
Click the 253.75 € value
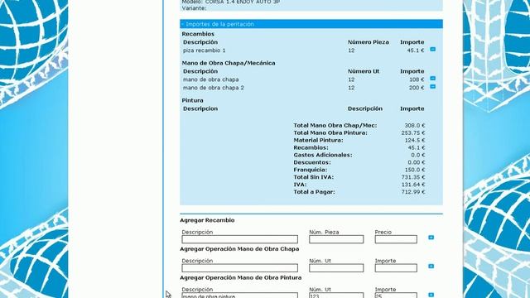coord(413,132)
